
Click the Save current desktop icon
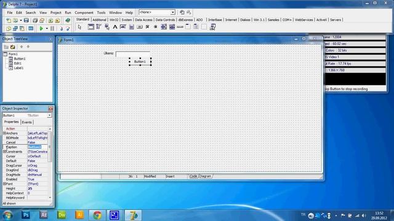coord(182,12)
